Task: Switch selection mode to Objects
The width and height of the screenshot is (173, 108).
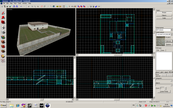Action: [x=164, y=15]
